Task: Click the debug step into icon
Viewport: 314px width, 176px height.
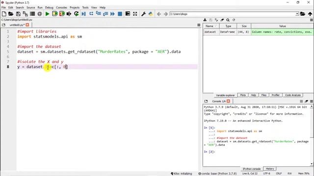Action: pyautogui.click(x=98, y=14)
